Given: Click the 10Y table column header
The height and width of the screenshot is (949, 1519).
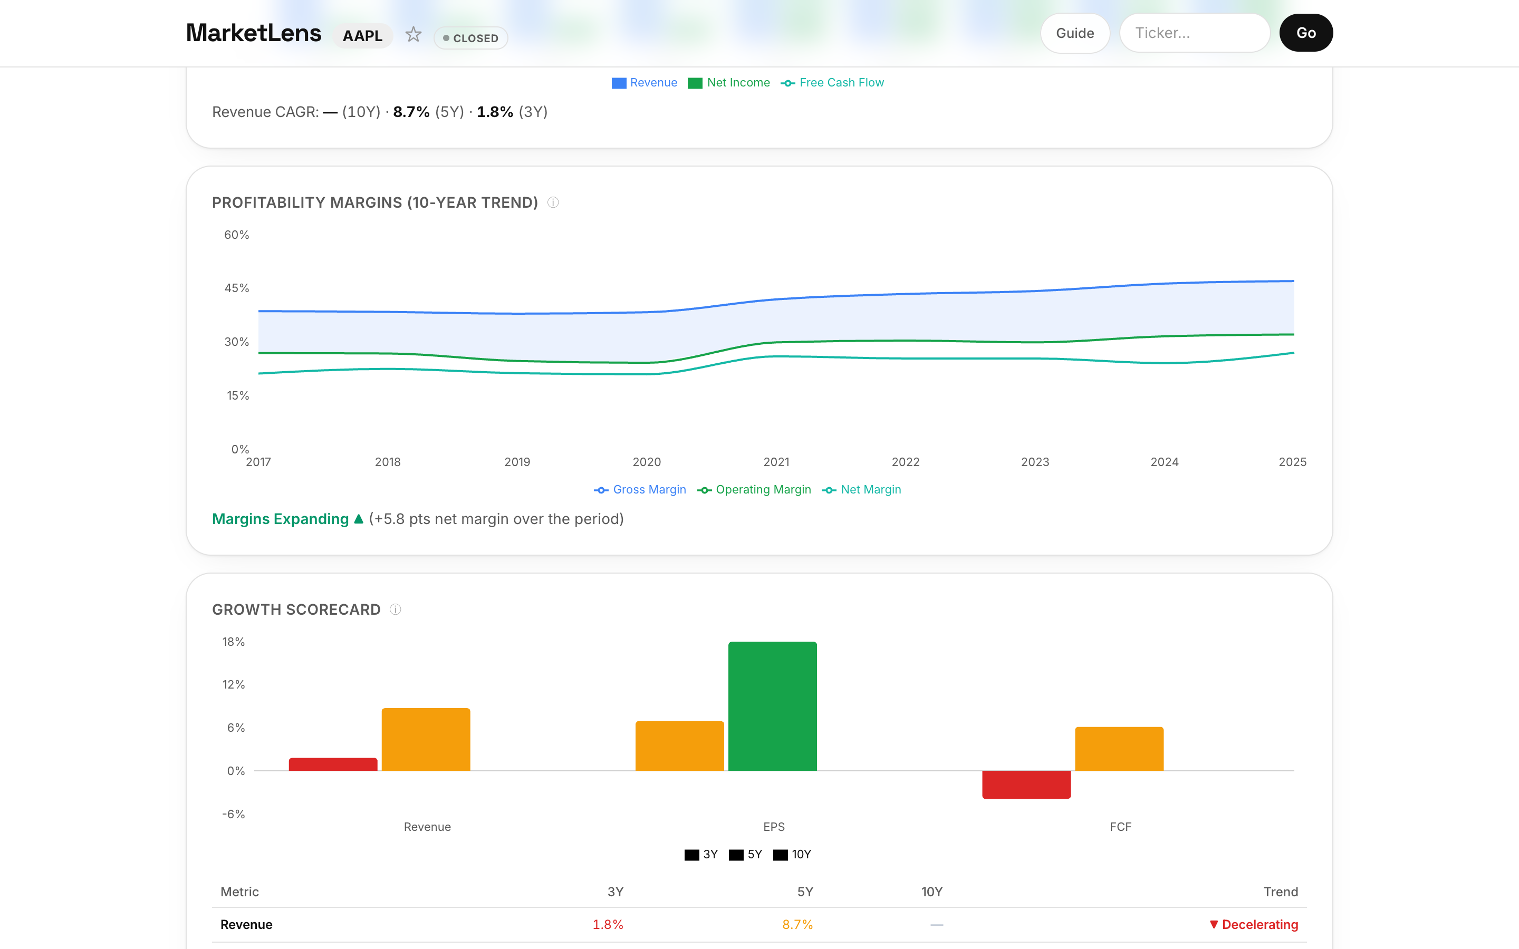Looking at the screenshot, I should coord(931,892).
